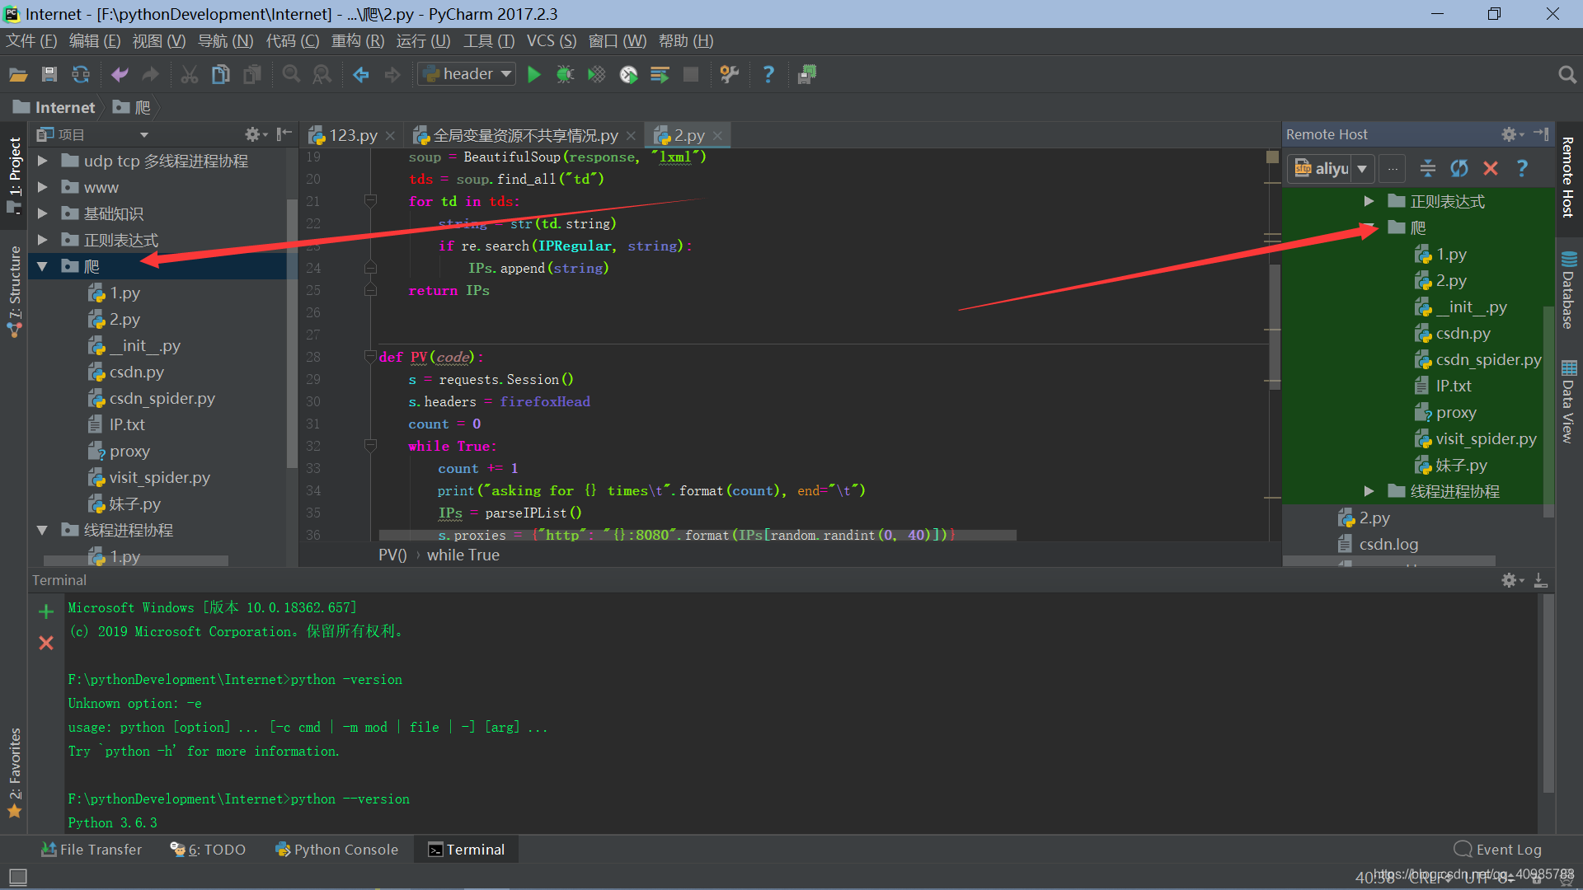1583x890 pixels.
Task: Click Remote Host collapse all icon
Action: pos(1428,169)
